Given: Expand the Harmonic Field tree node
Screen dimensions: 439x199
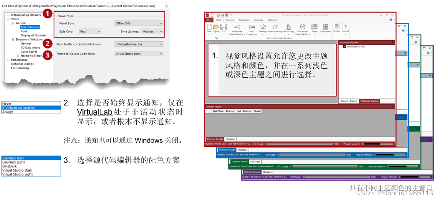Looking at the screenshot, I should click(x=17, y=56).
